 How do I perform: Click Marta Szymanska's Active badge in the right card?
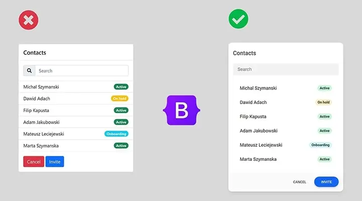coord(325,159)
